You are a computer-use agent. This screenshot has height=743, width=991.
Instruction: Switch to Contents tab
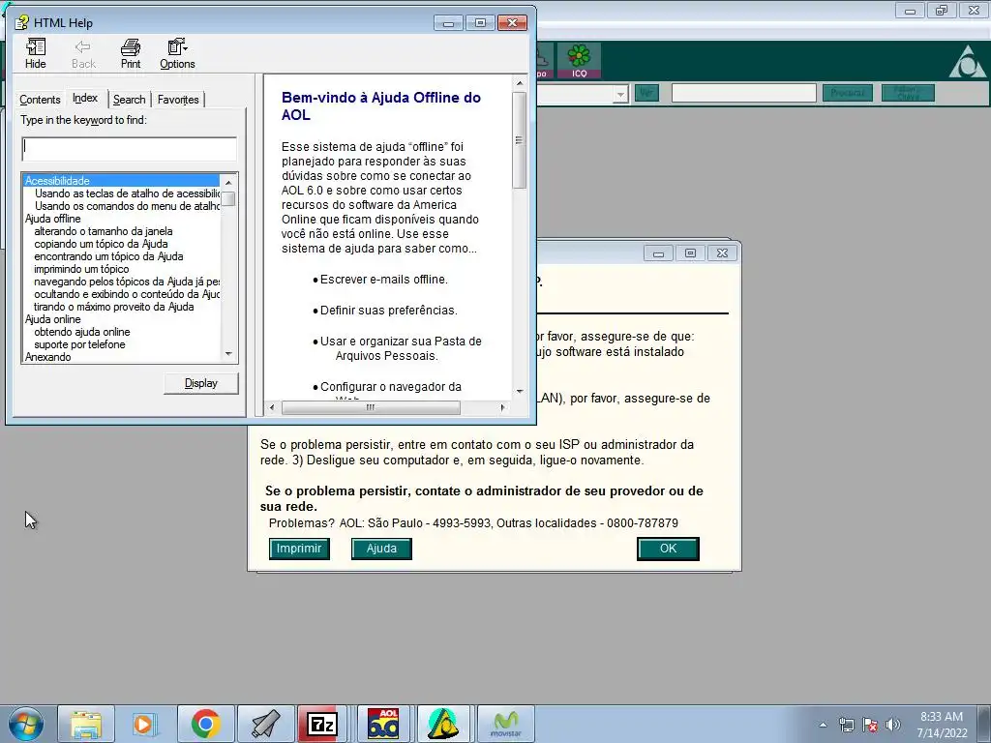point(40,100)
